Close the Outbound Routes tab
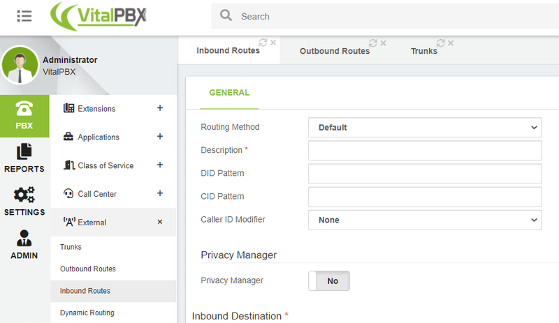Viewport: 559px width, 323px height. click(383, 43)
